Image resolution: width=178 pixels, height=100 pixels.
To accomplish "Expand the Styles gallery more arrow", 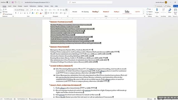I will coord(144,14).
